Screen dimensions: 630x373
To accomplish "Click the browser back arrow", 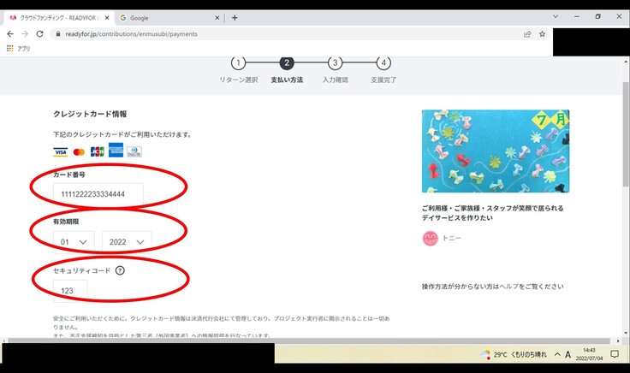I will (11, 34).
